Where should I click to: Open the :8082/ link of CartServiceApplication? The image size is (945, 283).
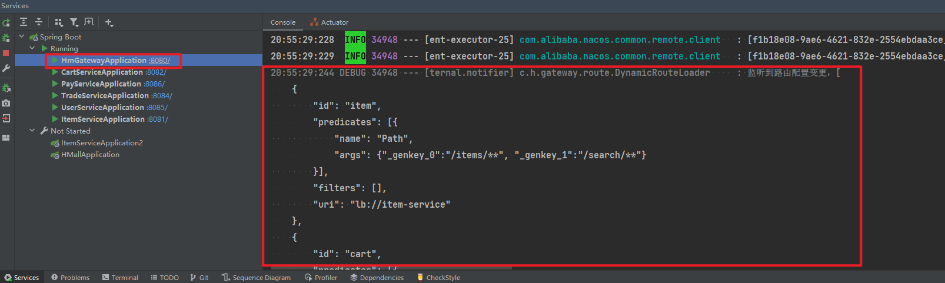click(156, 72)
